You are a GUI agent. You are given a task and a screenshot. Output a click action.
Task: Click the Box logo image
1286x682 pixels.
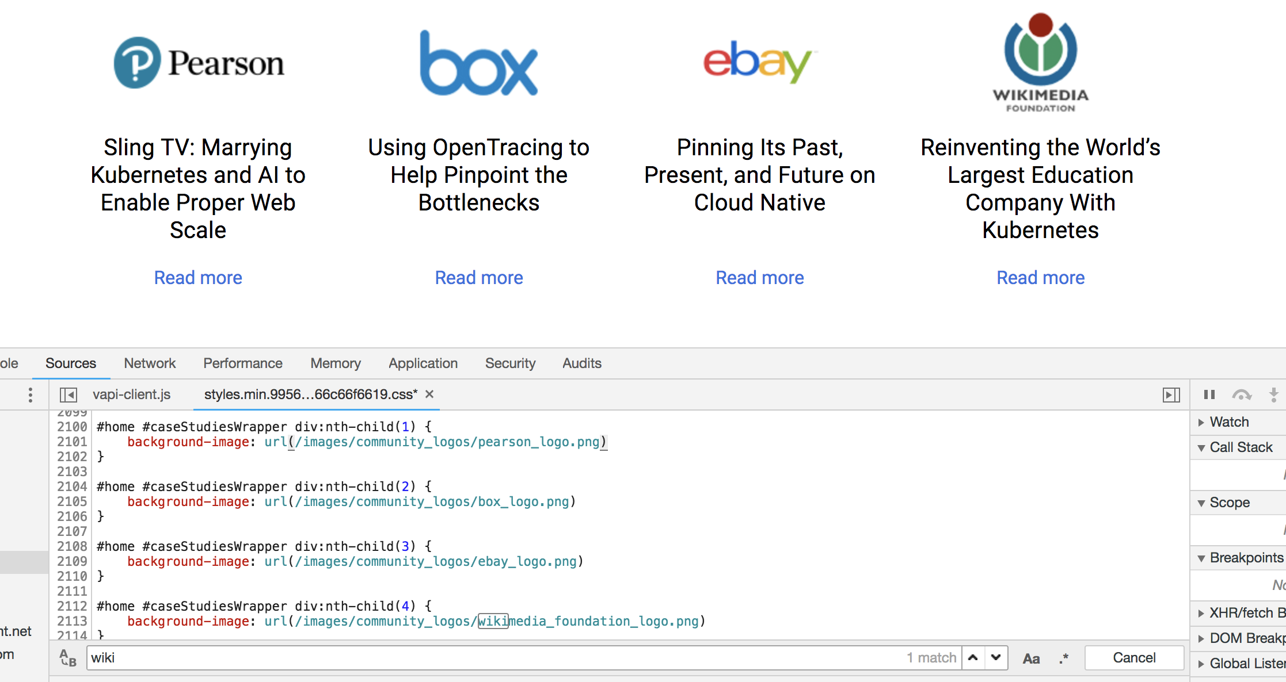479,63
